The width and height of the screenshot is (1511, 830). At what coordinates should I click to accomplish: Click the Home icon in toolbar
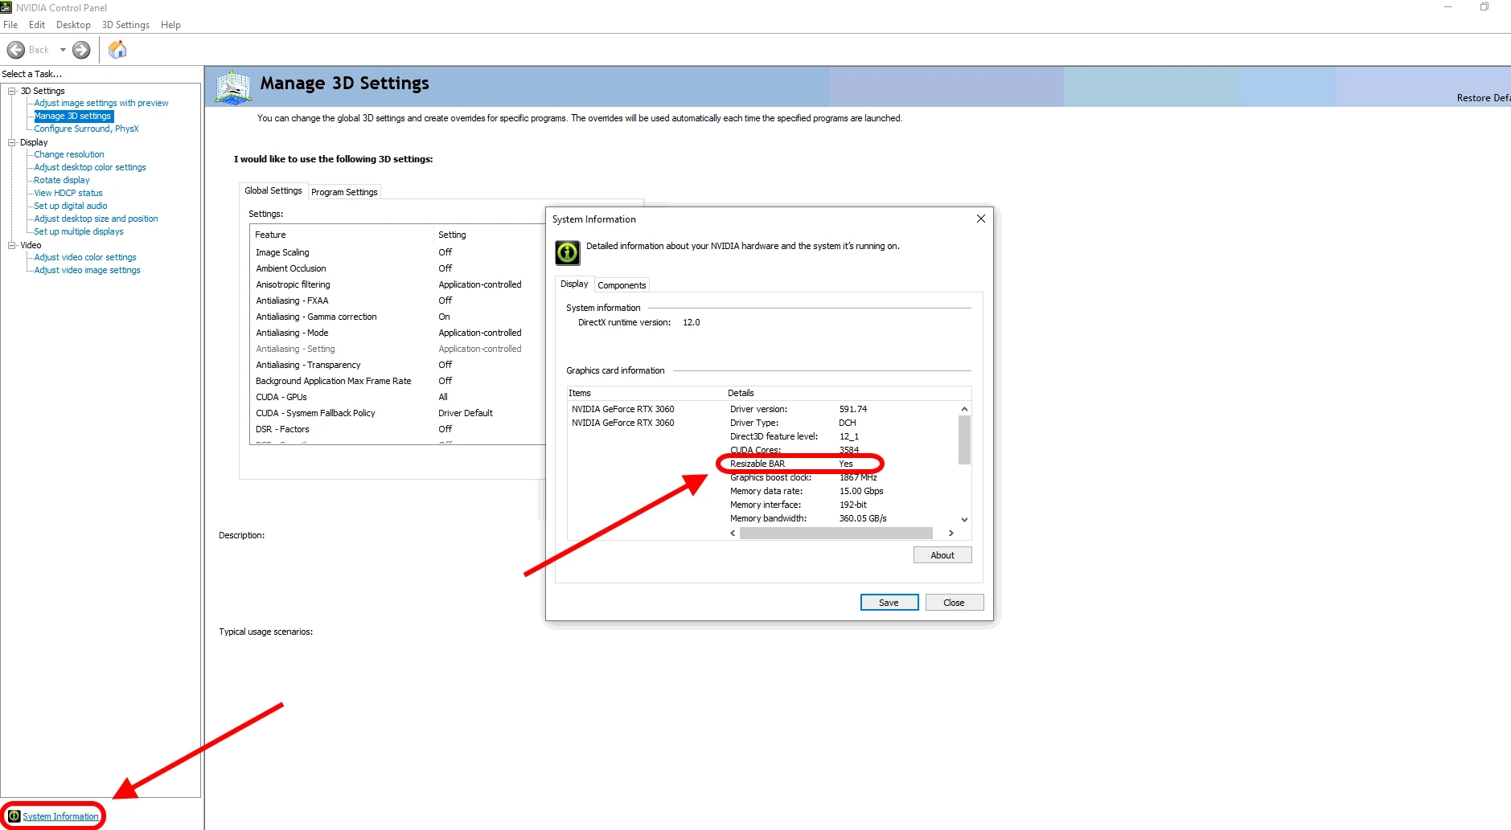point(117,50)
